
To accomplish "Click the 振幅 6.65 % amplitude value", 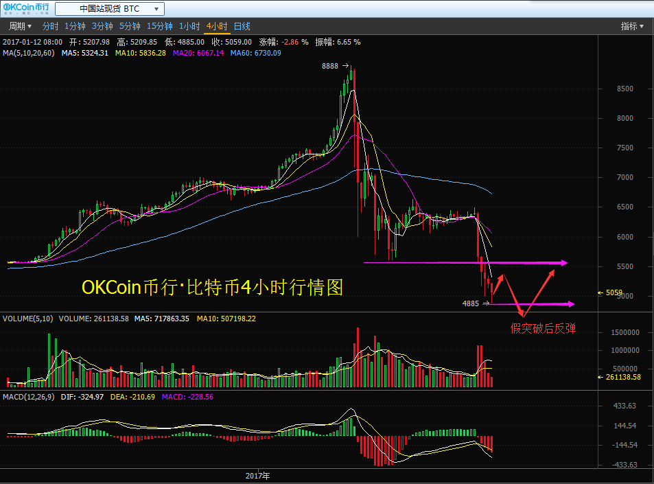I will tap(338, 42).
